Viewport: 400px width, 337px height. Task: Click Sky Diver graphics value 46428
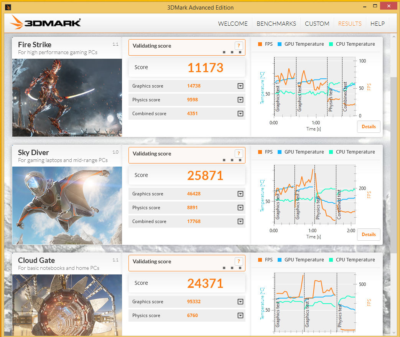(x=194, y=194)
